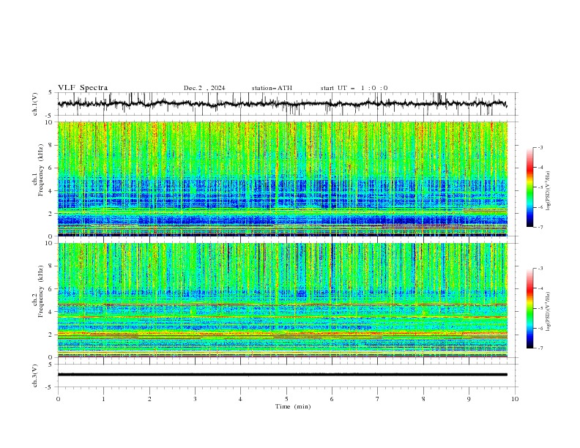This screenshot has height=448, width=580.
Task: Select the lower color bar's "log(PSD)(V²/Hz)" label
Action: pos(548,311)
